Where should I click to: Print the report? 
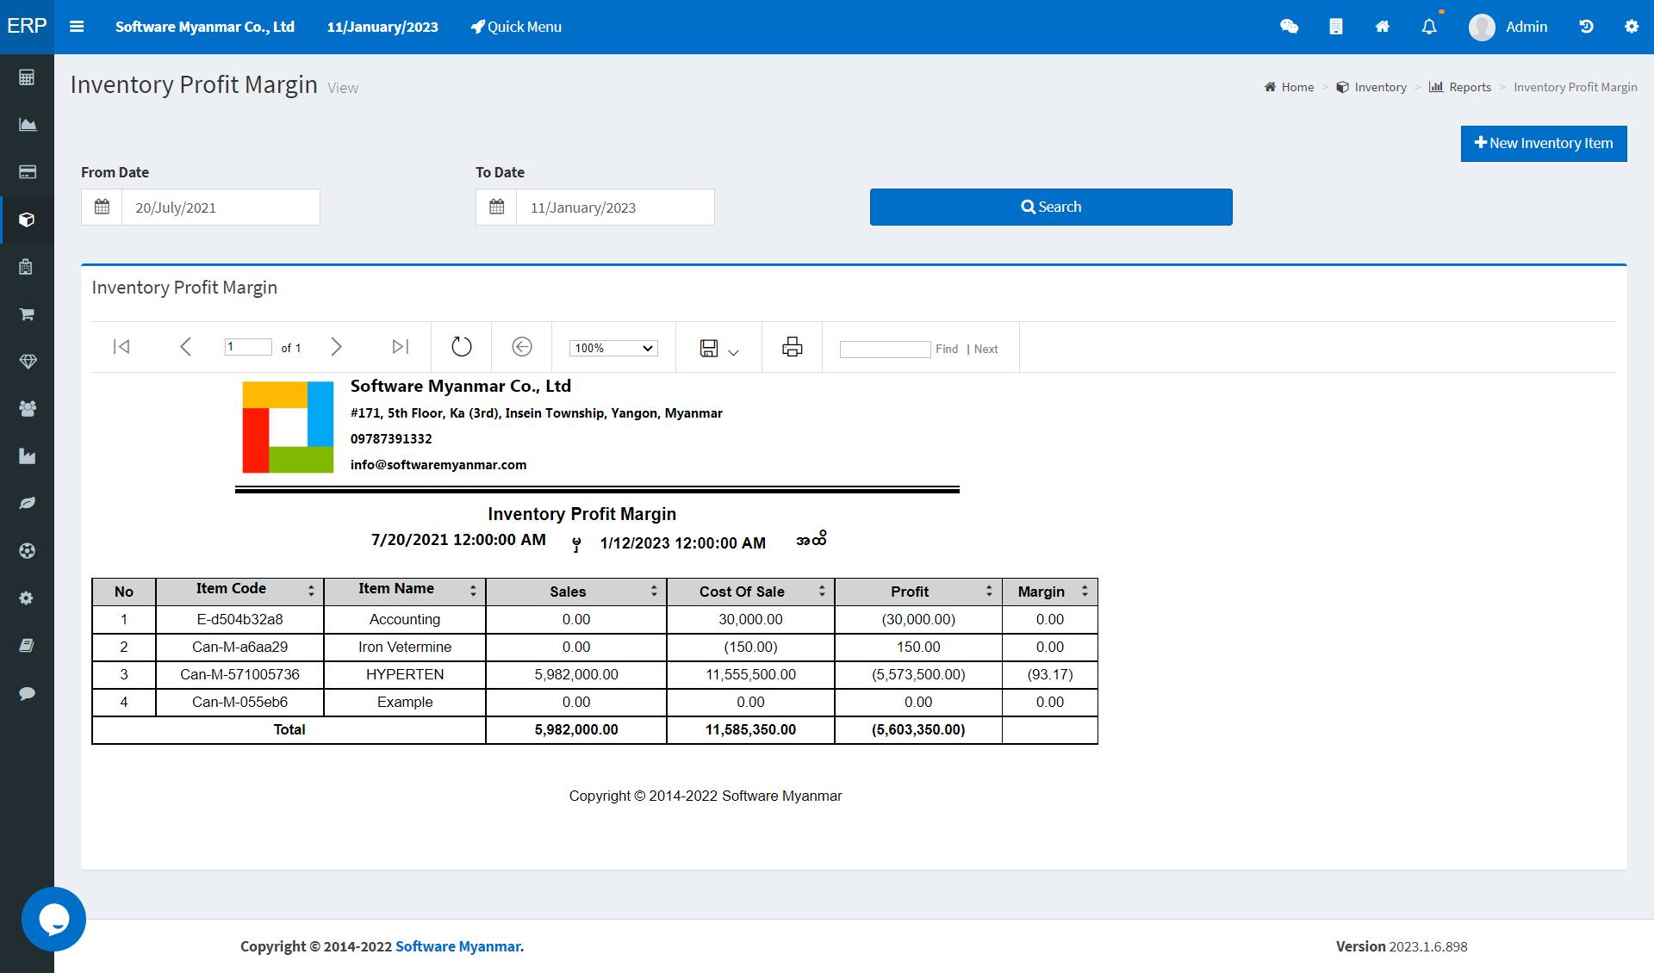coord(792,347)
